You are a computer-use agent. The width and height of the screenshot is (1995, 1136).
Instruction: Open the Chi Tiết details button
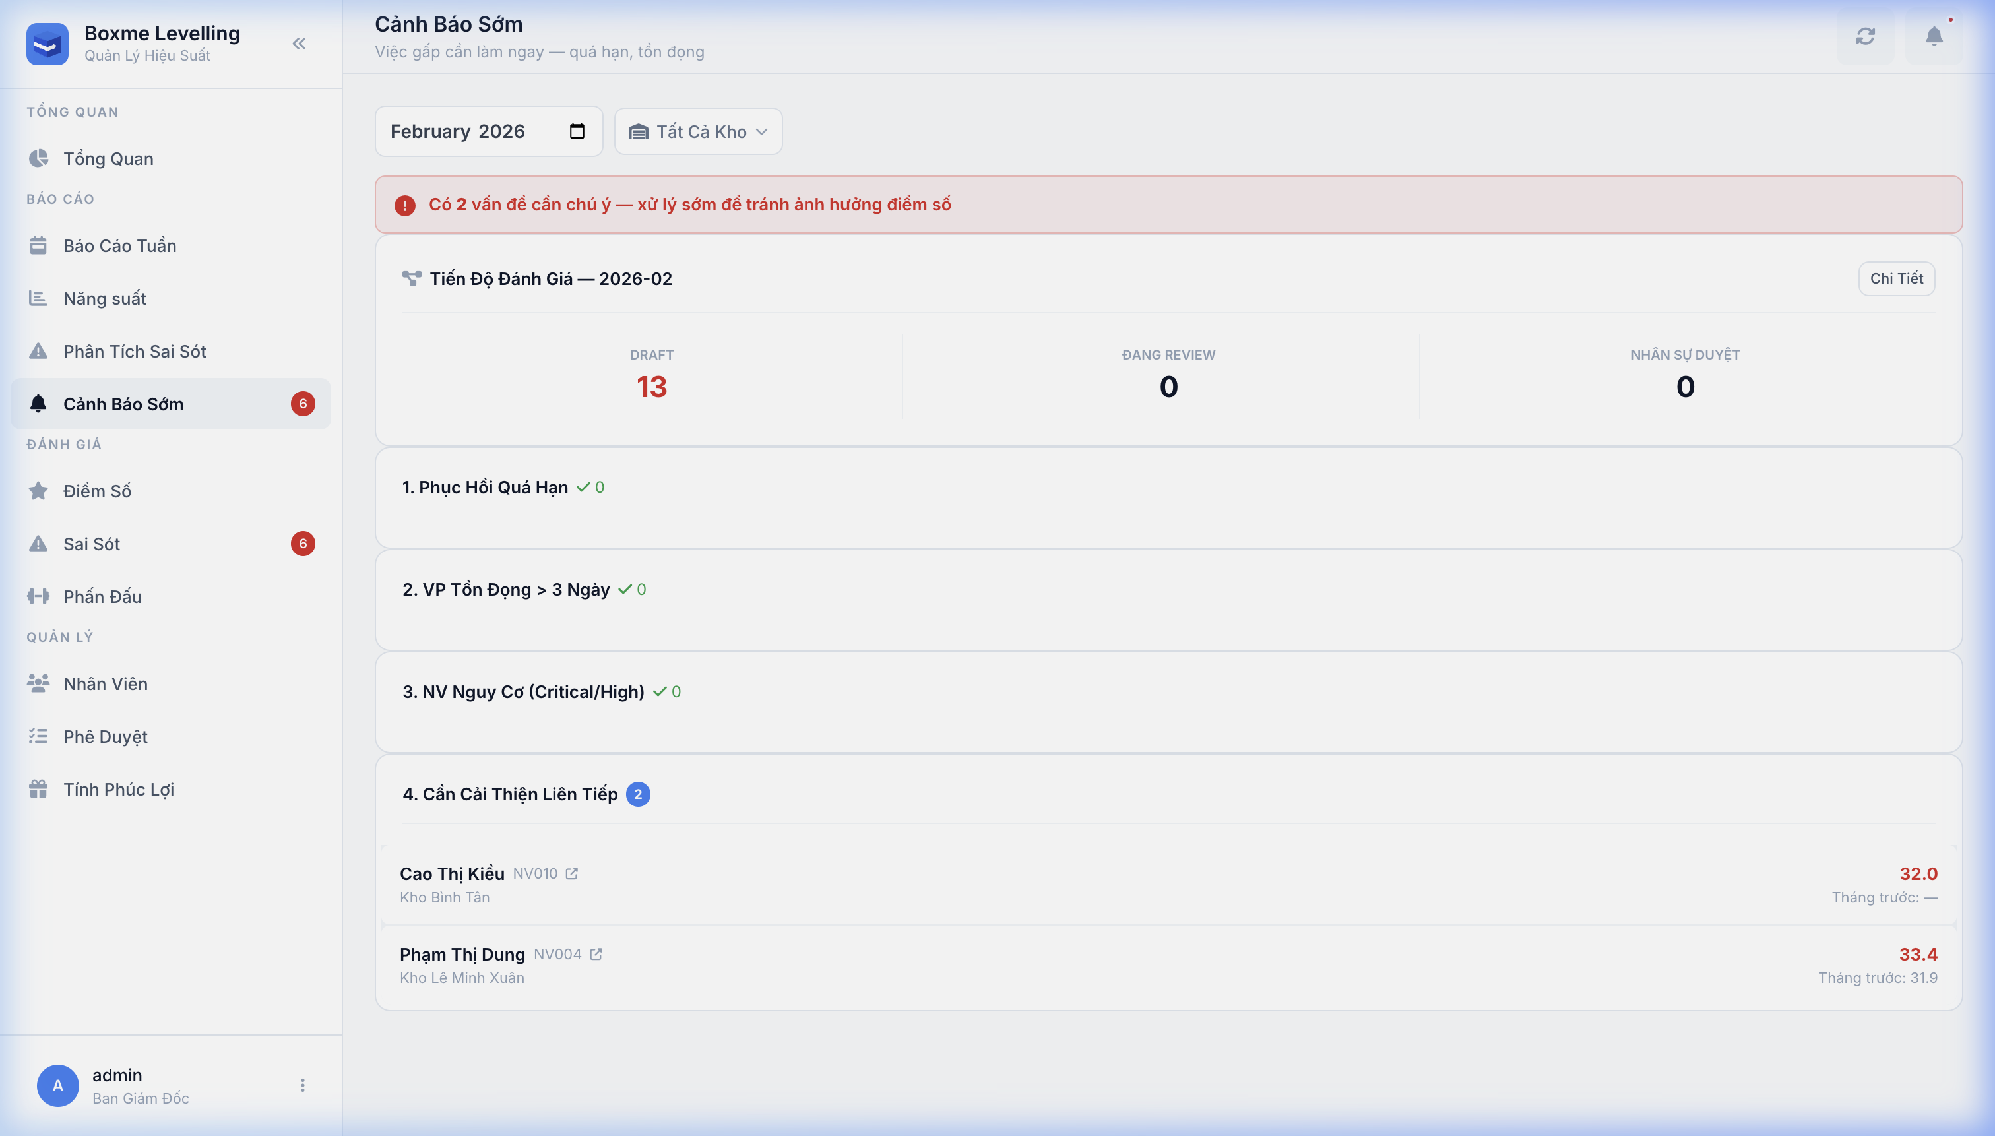tap(1896, 278)
